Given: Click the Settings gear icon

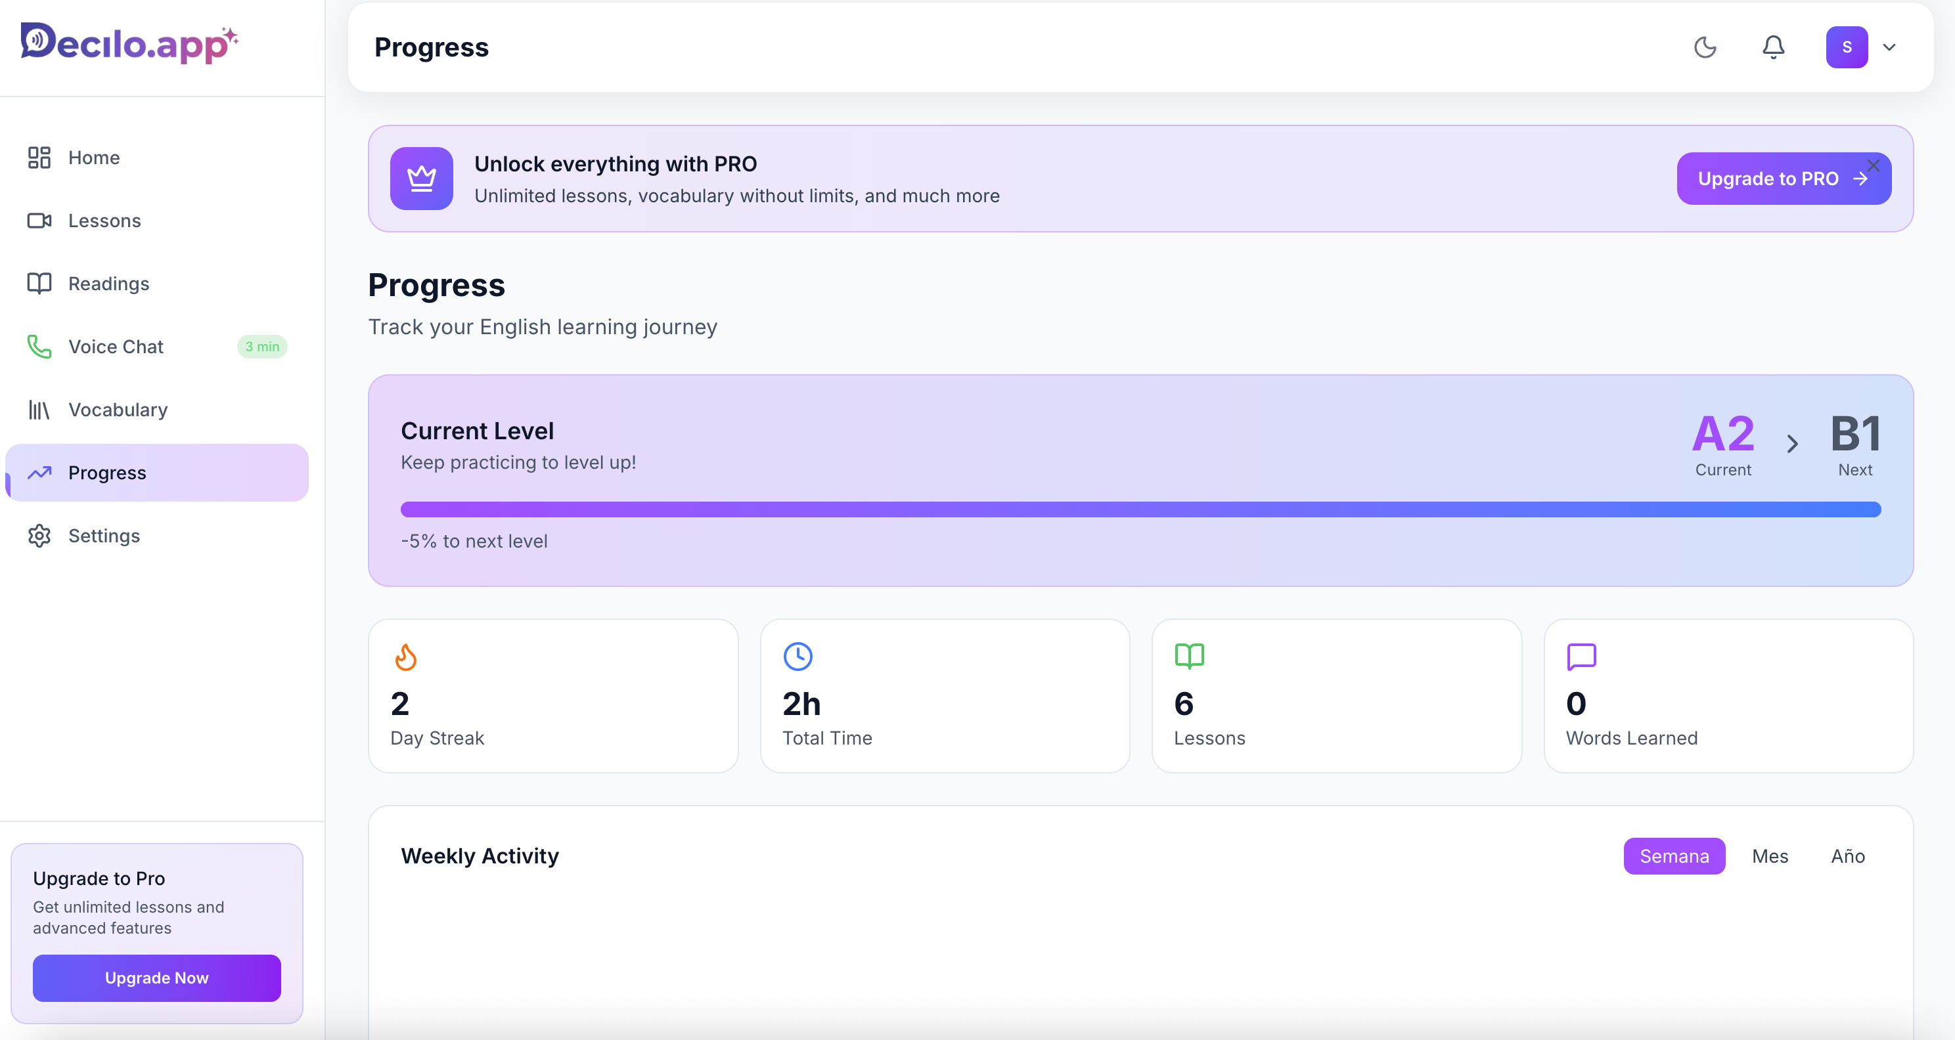Looking at the screenshot, I should point(39,536).
